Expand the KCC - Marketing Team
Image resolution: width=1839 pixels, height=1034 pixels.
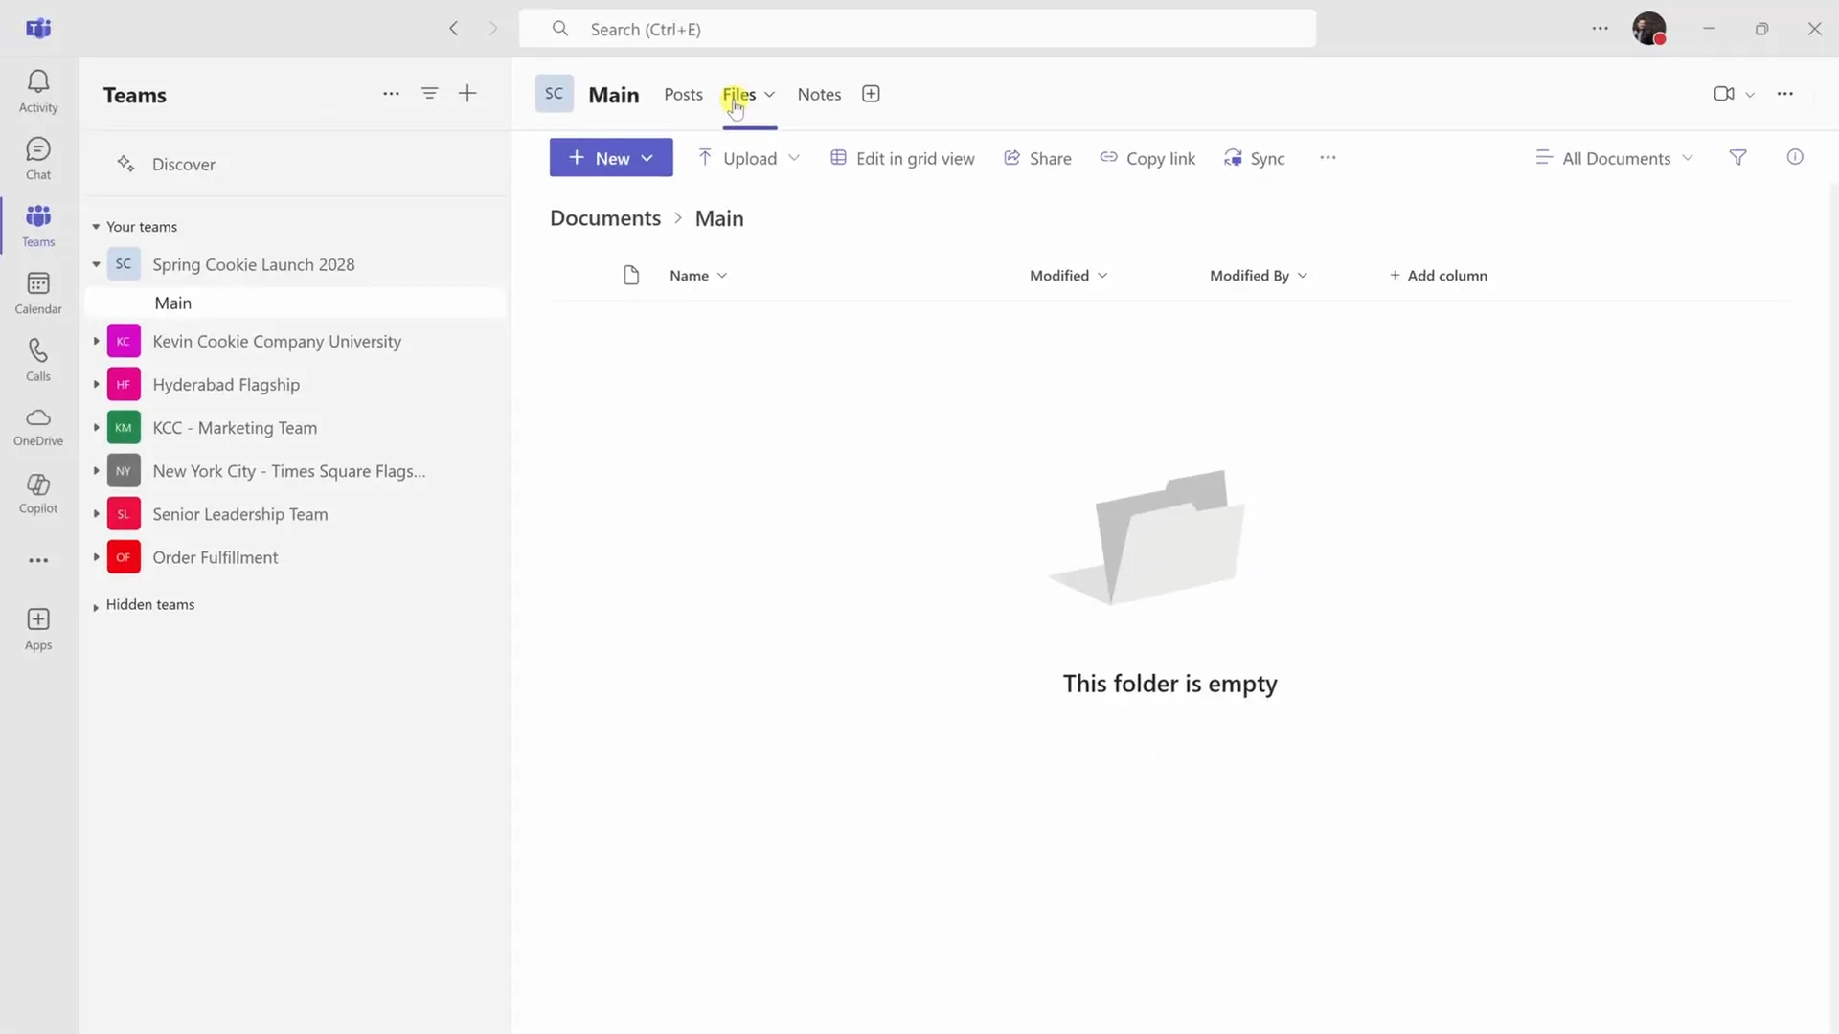96,428
